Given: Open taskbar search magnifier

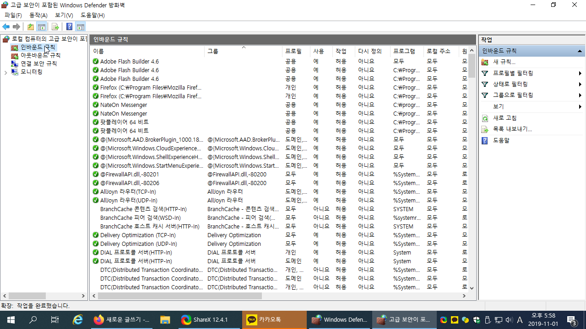Looking at the screenshot, I should coord(33,320).
